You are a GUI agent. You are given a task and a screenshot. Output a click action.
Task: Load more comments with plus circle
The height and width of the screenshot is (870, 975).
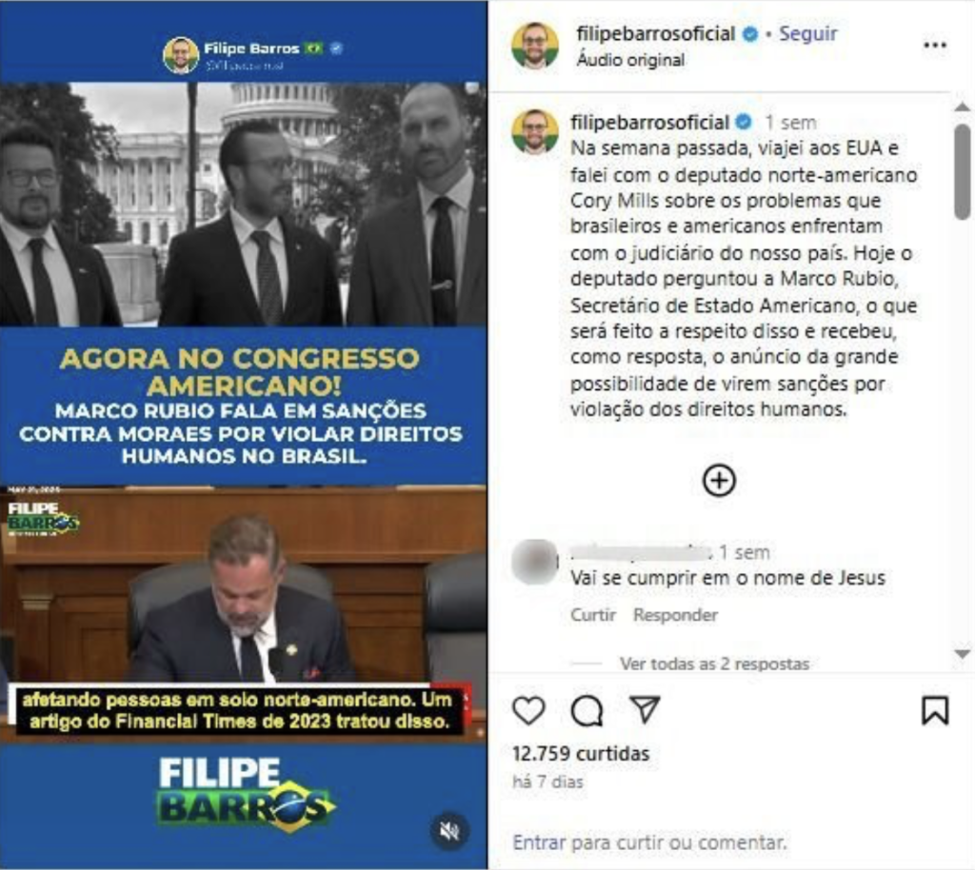click(x=719, y=481)
